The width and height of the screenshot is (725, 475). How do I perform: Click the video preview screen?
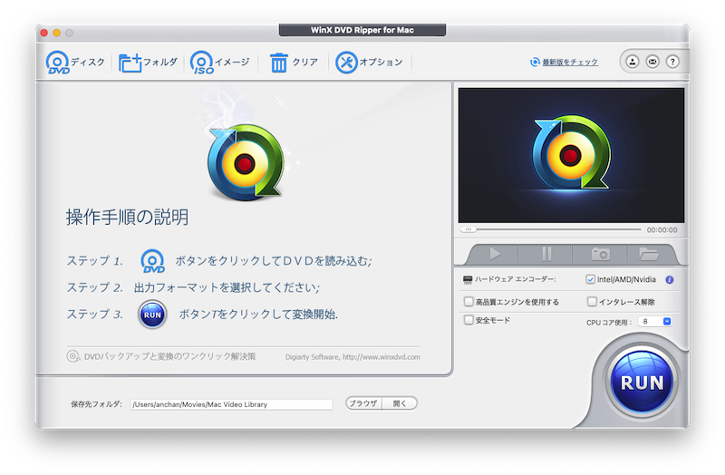click(571, 155)
